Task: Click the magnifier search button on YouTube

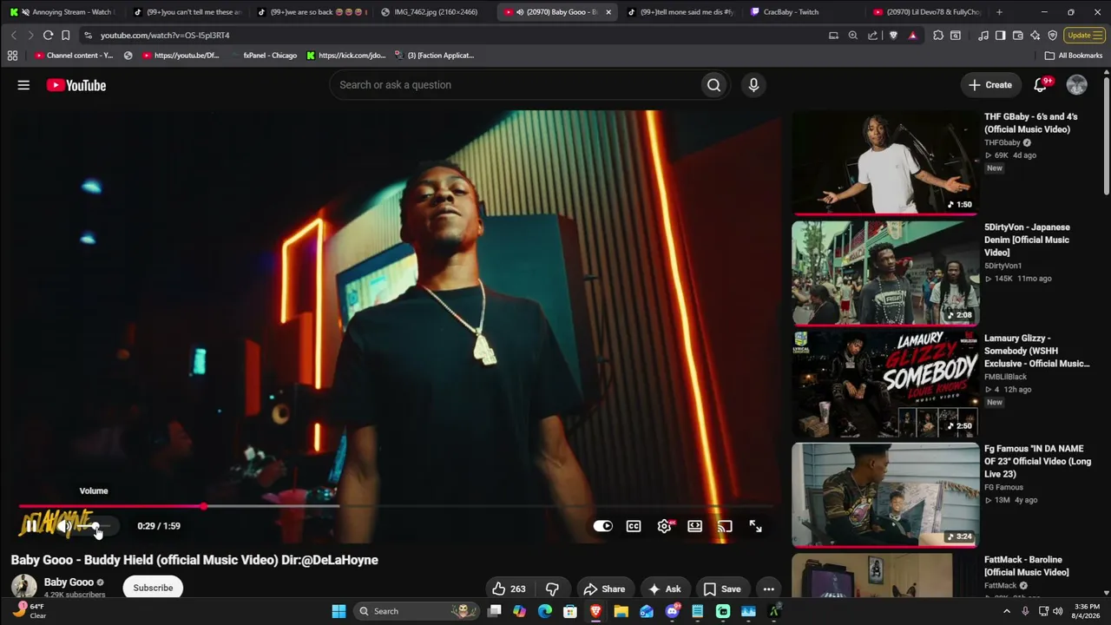Action: click(x=713, y=85)
